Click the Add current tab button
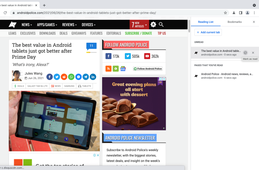The width and height of the screenshot is (259, 170). coord(208,32)
